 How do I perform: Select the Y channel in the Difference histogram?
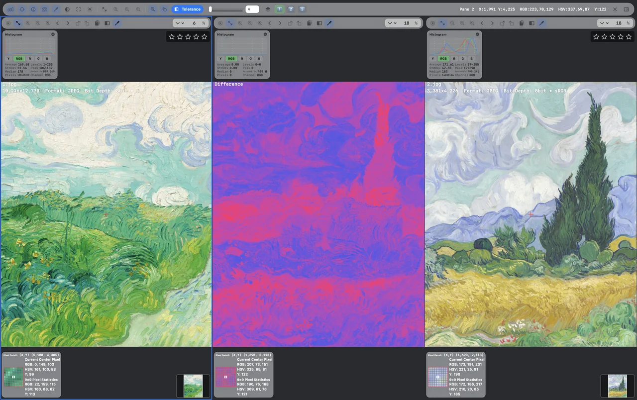[221, 59]
